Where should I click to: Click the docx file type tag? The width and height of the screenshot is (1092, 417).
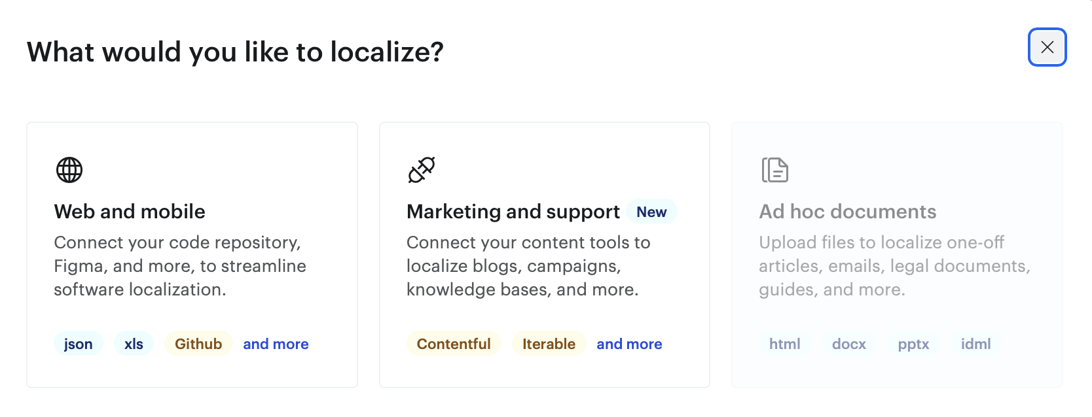(x=848, y=344)
